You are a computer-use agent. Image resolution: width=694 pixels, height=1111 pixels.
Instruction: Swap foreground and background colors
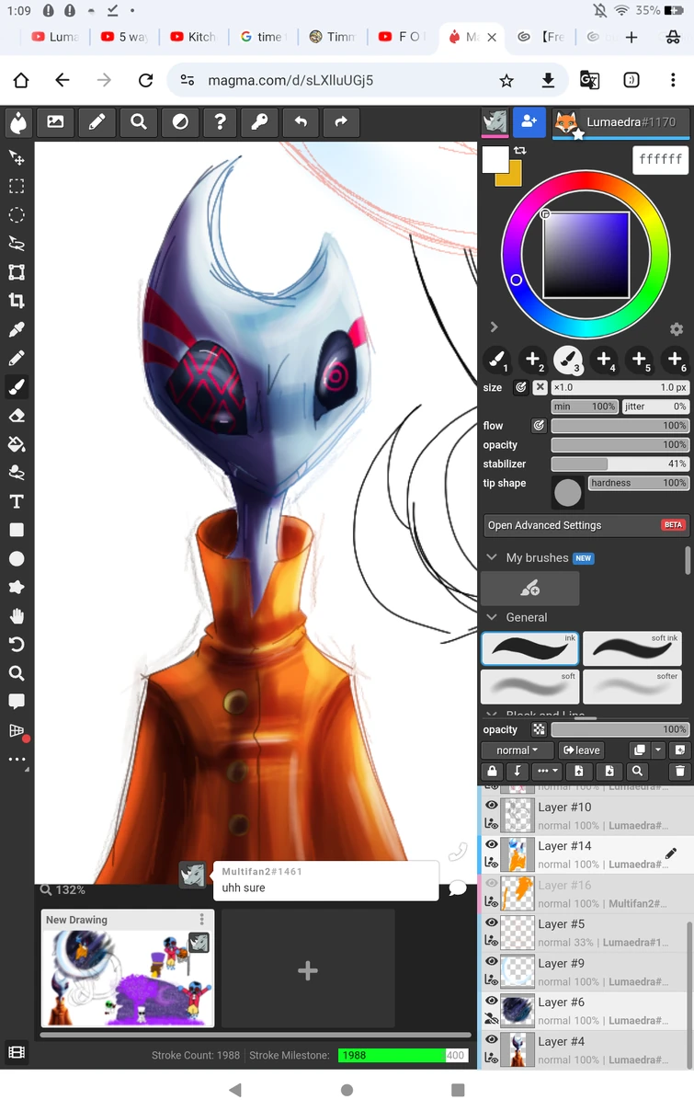[519, 150]
